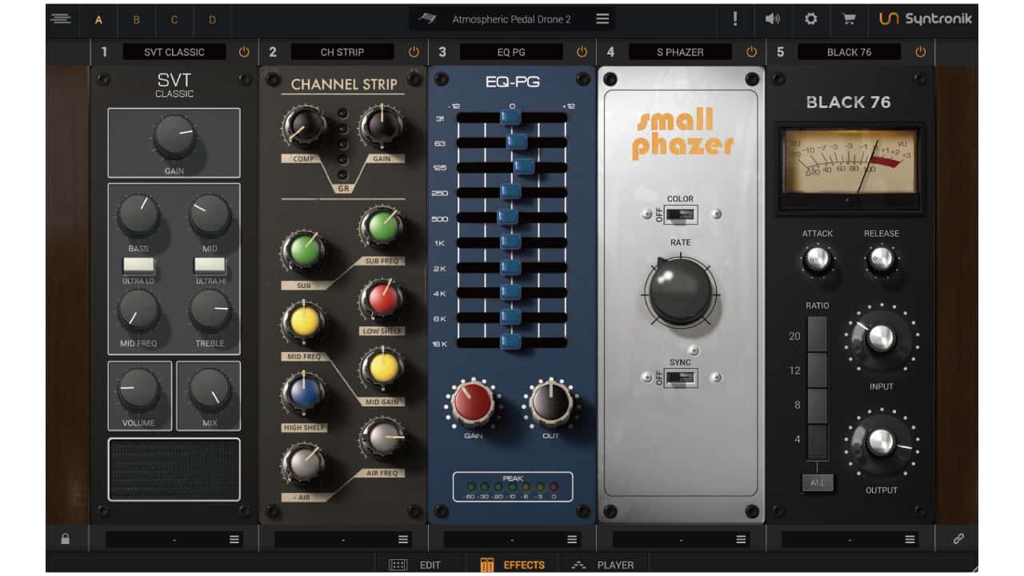Click the S PHAZER slot name field
Screen dimensions: 1024x576
[681, 51]
